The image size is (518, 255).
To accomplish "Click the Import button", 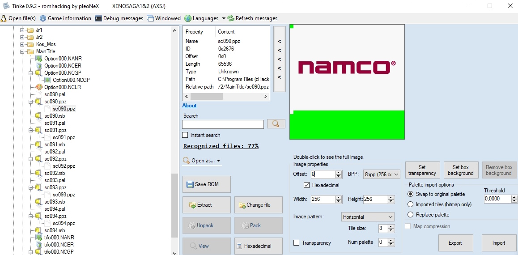I will (x=498, y=243).
